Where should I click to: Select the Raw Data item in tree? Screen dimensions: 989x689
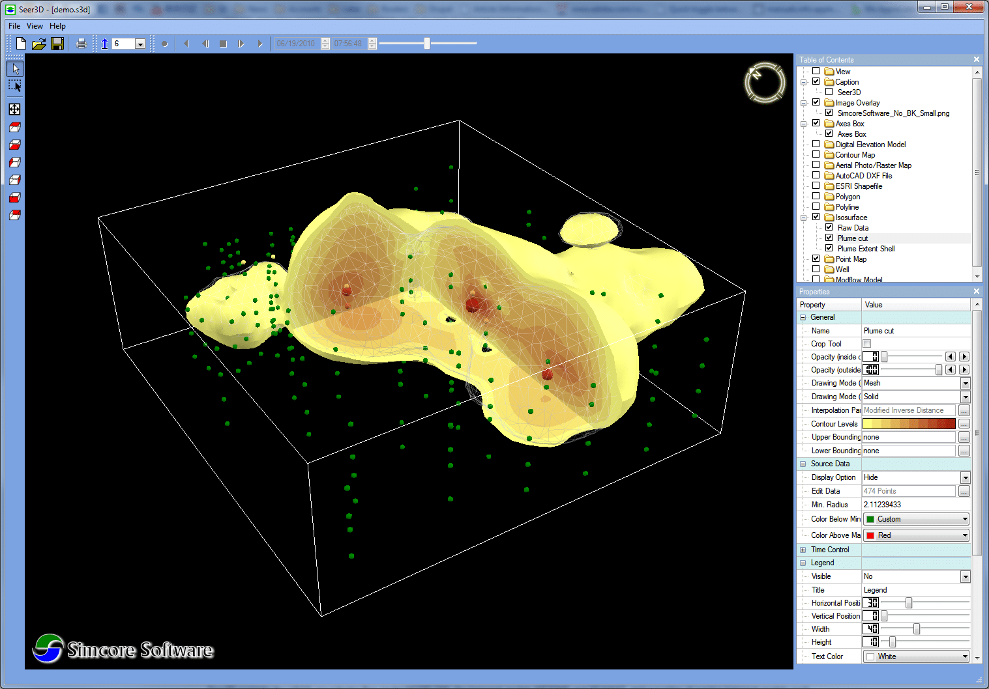[853, 228]
